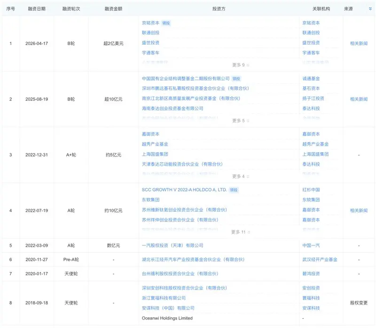Open 相关新闻 link for 2026-04-17 round

359,43
